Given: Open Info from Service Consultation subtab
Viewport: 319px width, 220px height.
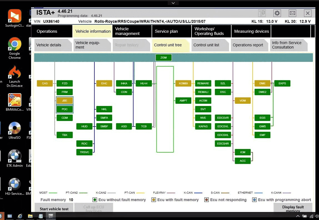Looking at the screenshot, I should pos(289,45).
